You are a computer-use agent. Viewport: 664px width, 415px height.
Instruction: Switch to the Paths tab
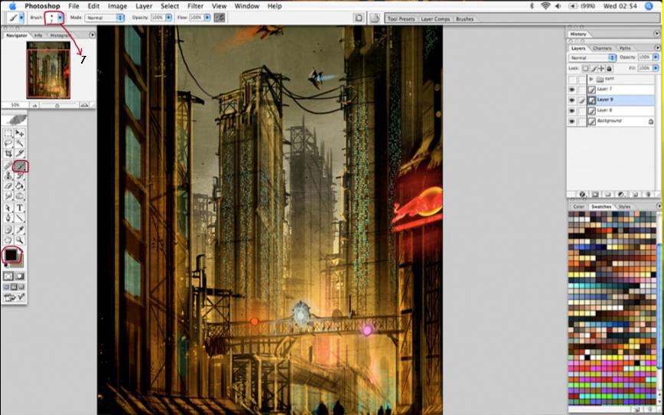[x=625, y=48]
